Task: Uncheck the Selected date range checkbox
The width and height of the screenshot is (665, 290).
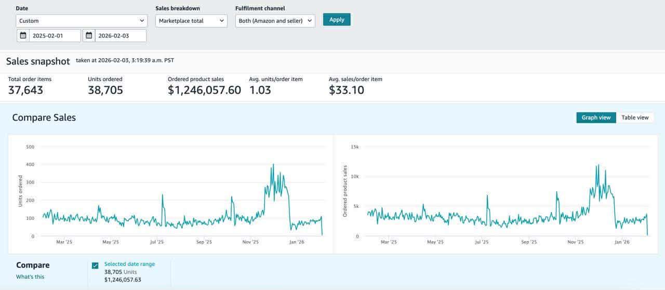Action: pyautogui.click(x=95, y=266)
